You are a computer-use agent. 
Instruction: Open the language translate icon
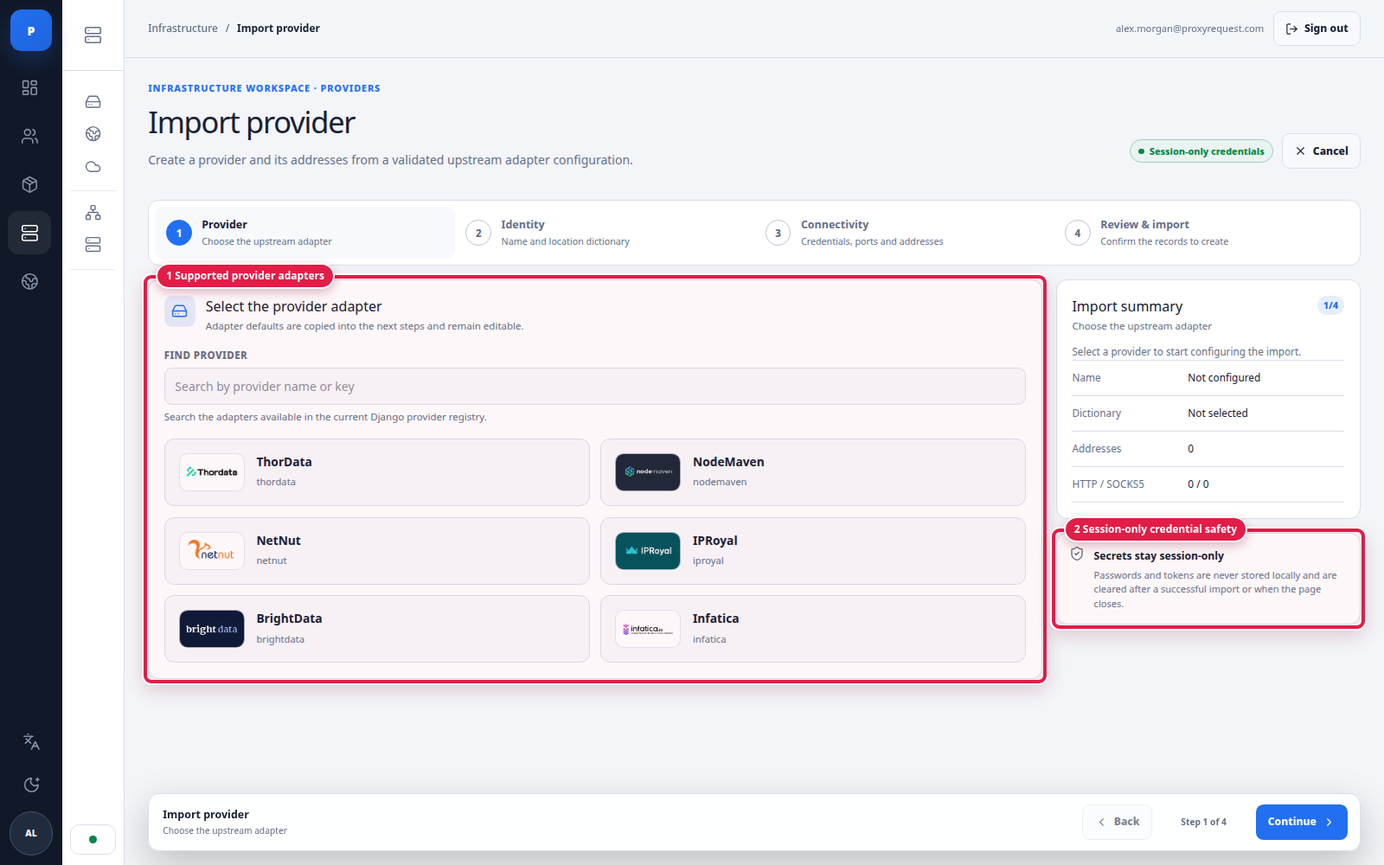31,741
